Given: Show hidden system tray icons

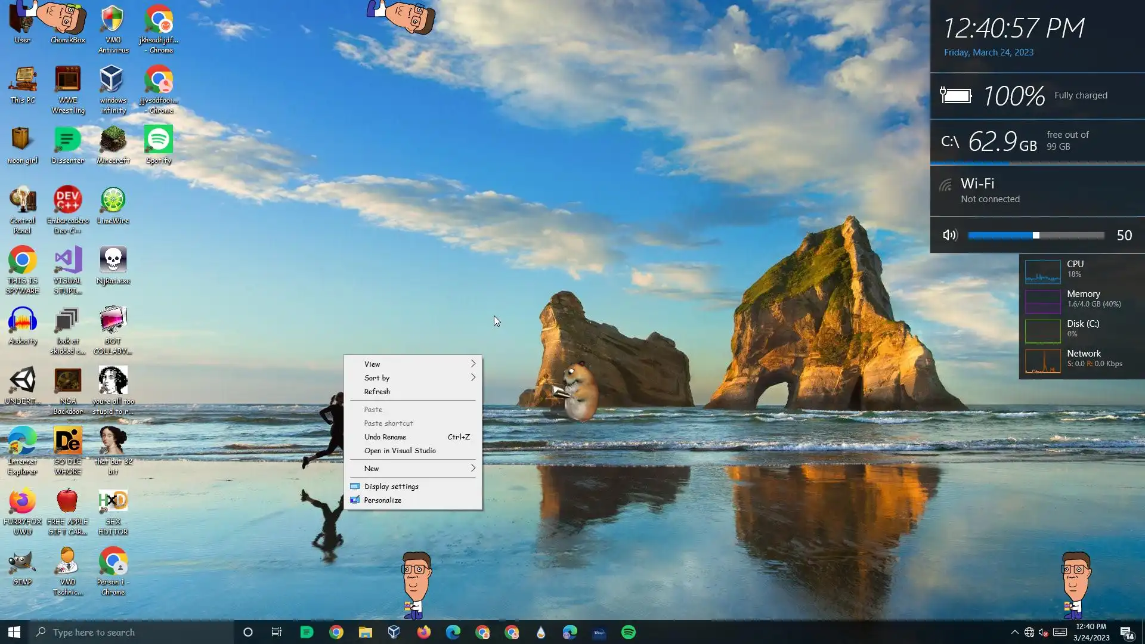Looking at the screenshot, I should [1014, 632].
